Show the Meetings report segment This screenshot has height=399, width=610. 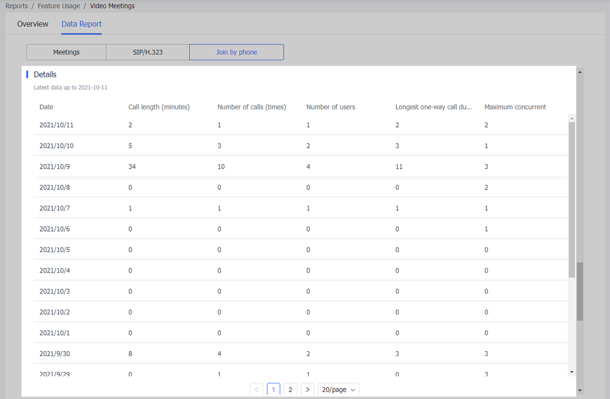point(66,52)
